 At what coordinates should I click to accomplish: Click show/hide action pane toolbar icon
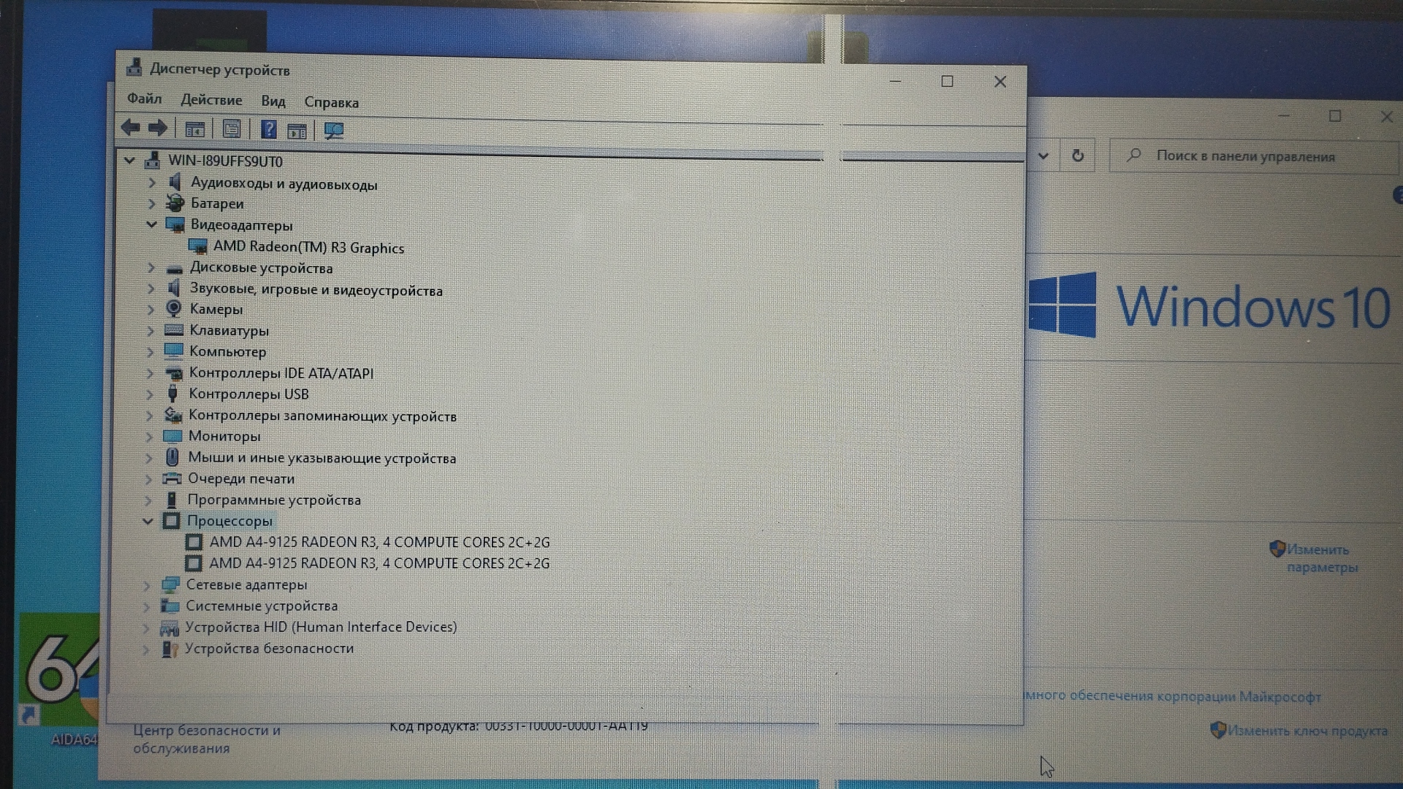[x=297, y=131]
